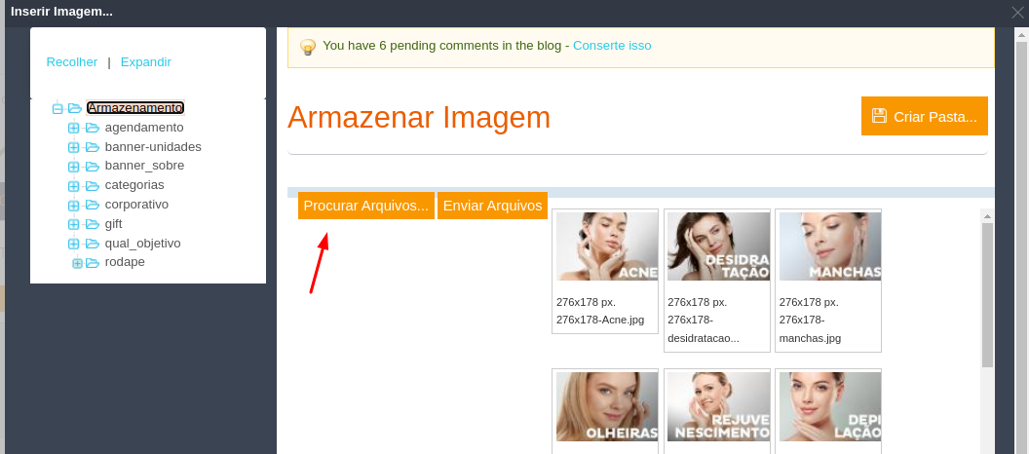Click the folder icon beside gift
The image size is (1029, 454).
(92, 224)
